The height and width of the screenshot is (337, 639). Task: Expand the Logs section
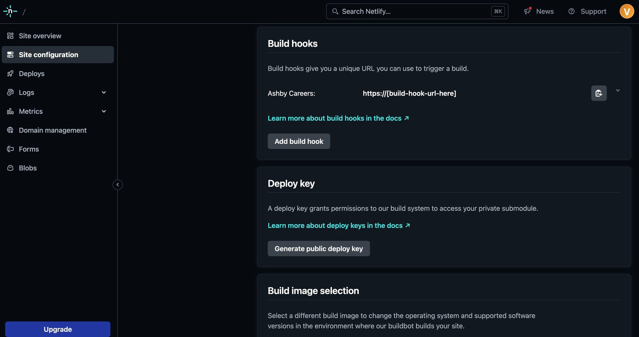tap(104, 92)
